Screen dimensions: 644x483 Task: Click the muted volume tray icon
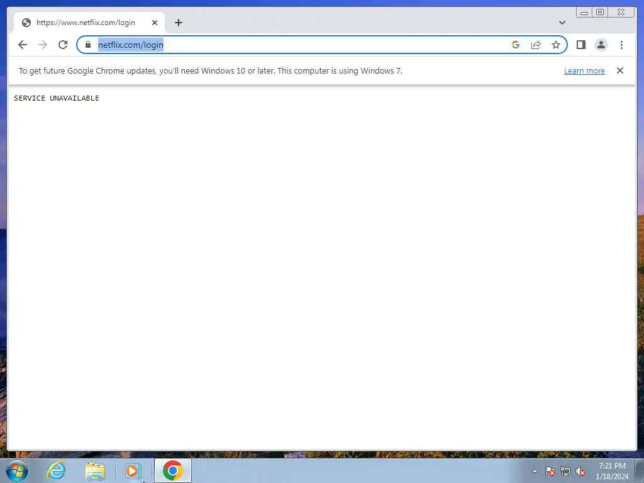580,472
